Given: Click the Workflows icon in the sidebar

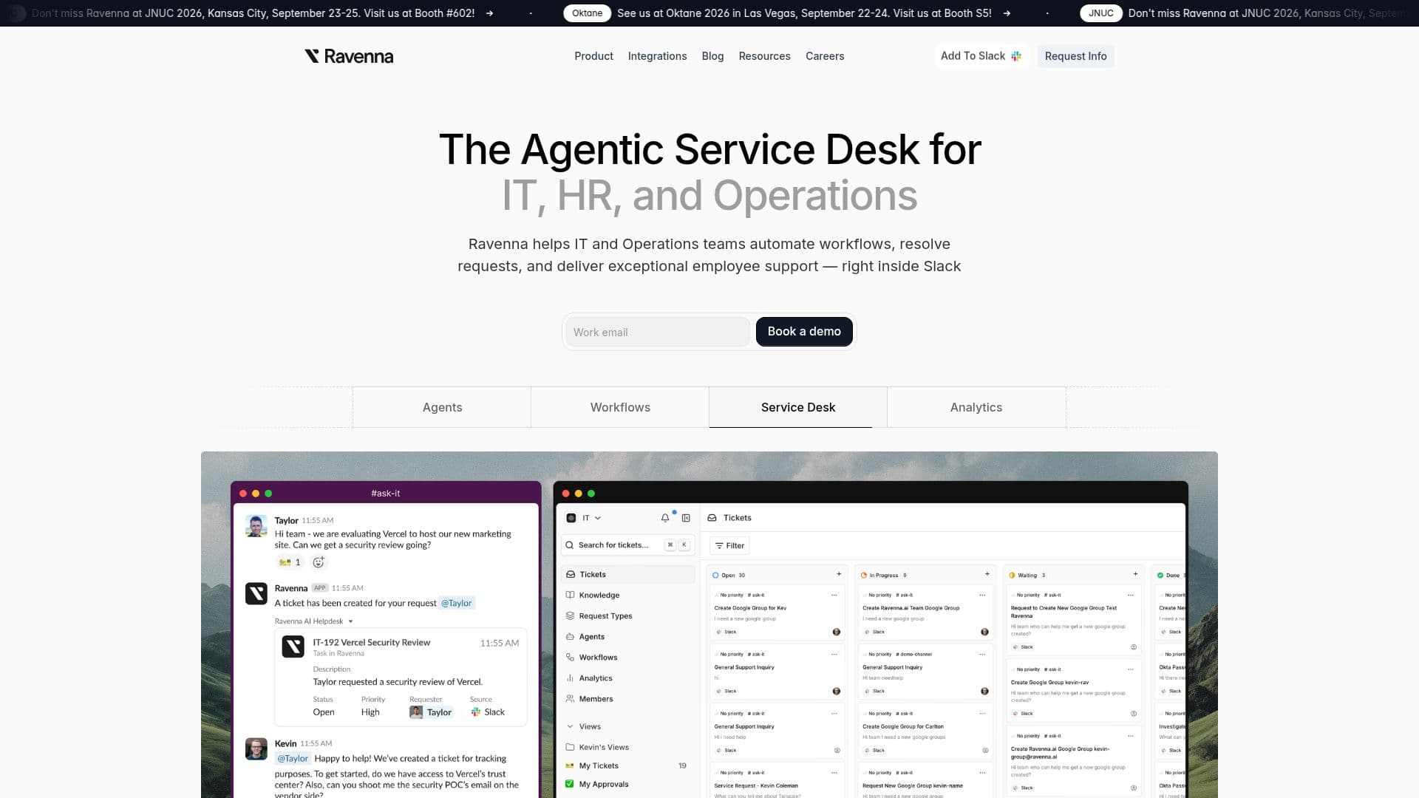Looking at the screenshot, I should pyautogui.click(x=570, y=657).
